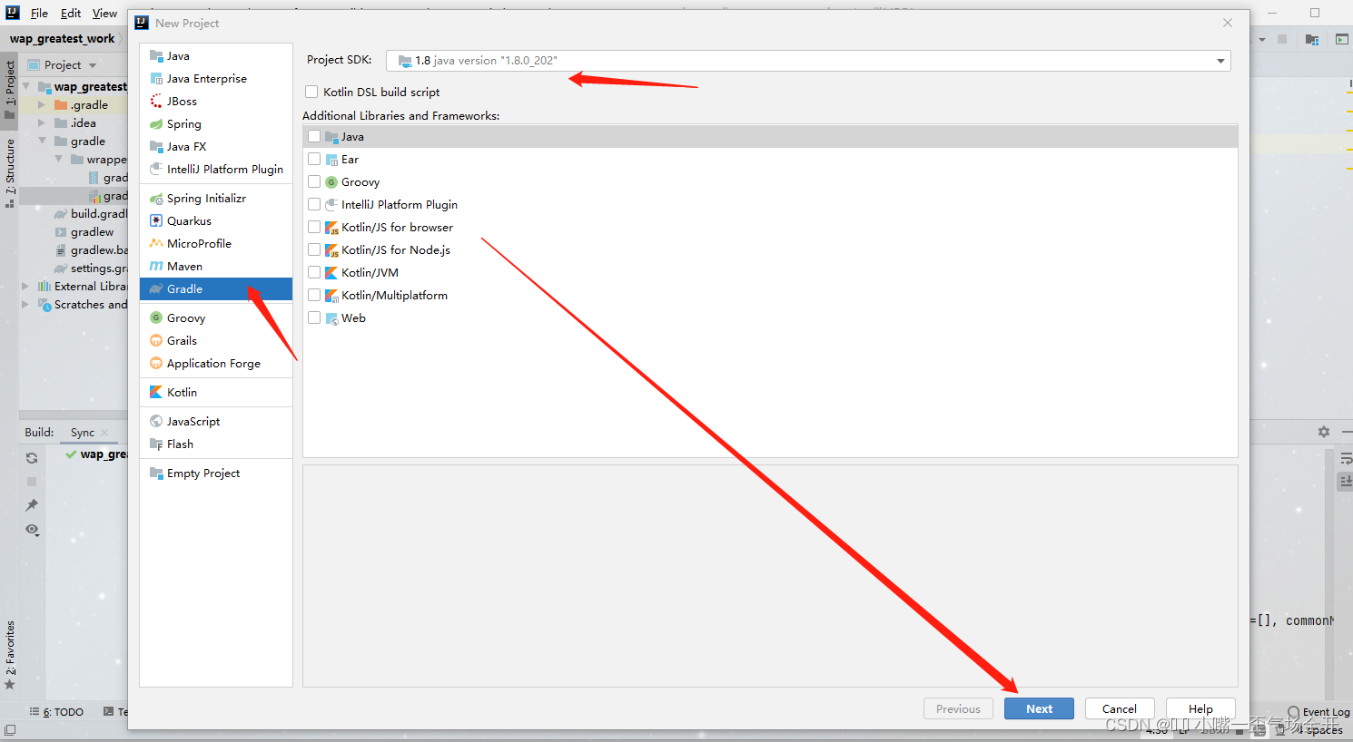This screenshot has width=1353, height=742.
Task: Choose the Quarkus project type
Action: pyautogui.click(x=216, y=221)
